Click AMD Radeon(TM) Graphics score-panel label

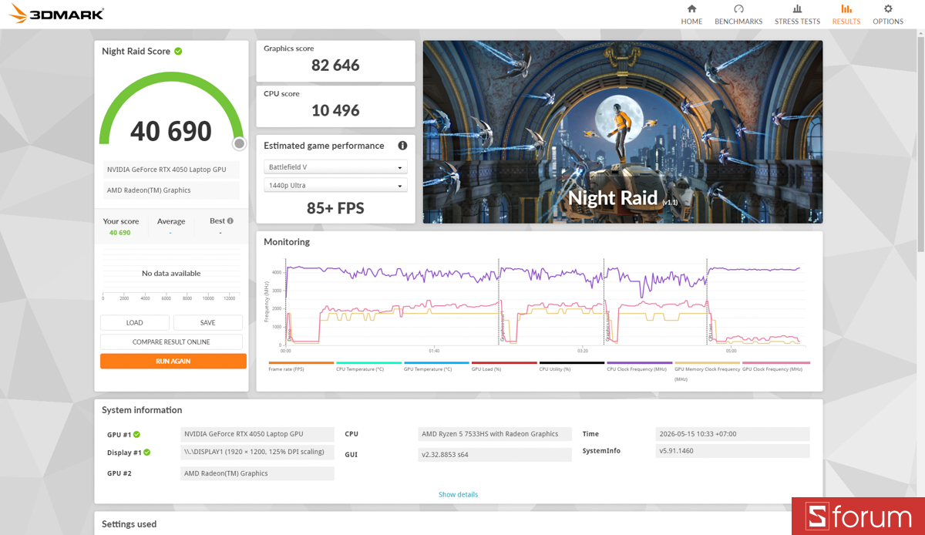point(171,190)
